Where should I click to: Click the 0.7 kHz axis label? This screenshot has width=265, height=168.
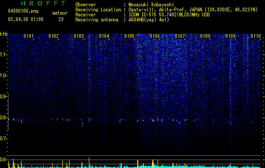(3, 139)
